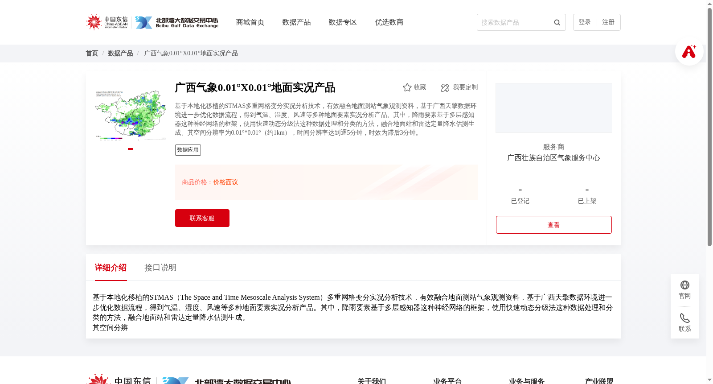Click 已上架 statistic label

(587, 201)
